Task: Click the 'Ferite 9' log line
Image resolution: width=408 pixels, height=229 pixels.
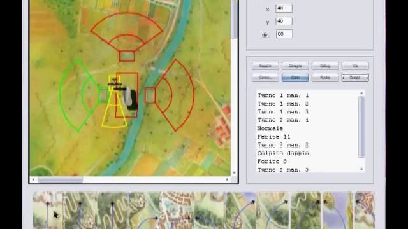Action: tap(272, 162)
